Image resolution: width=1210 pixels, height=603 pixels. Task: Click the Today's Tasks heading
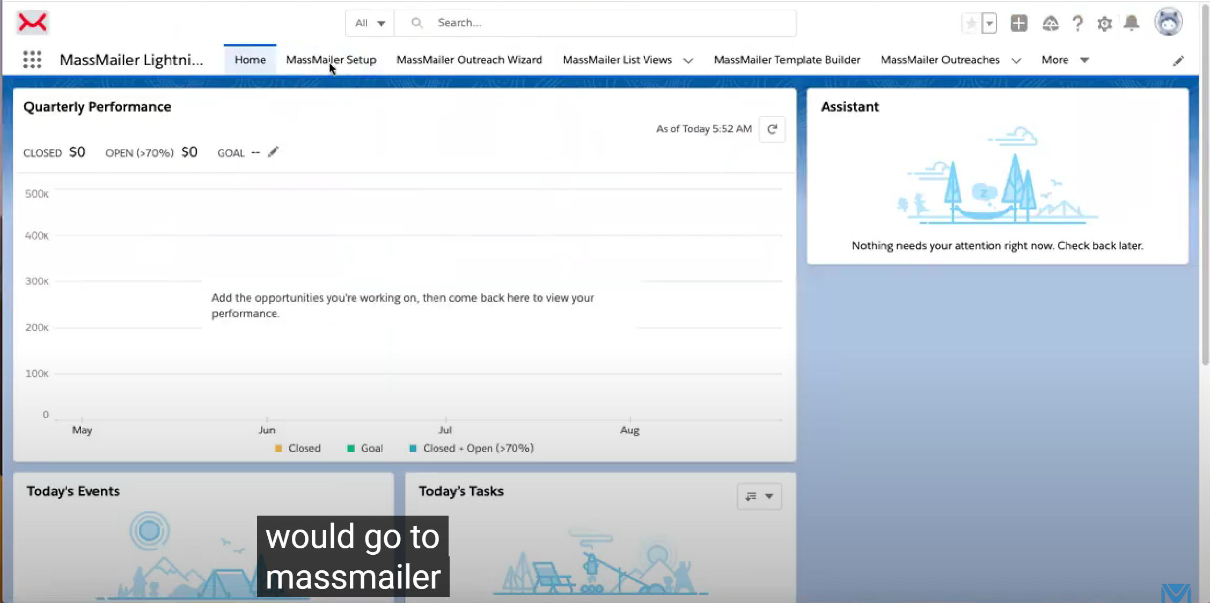tap(461, 491)
